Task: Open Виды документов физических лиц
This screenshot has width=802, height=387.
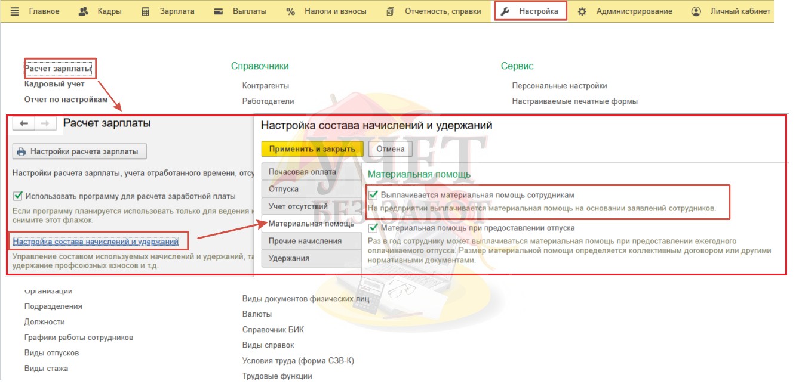Action: pos(306,299)
